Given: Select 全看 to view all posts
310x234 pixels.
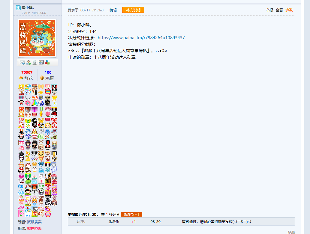Looking at the screenshot, I should (x=279, y=10).
